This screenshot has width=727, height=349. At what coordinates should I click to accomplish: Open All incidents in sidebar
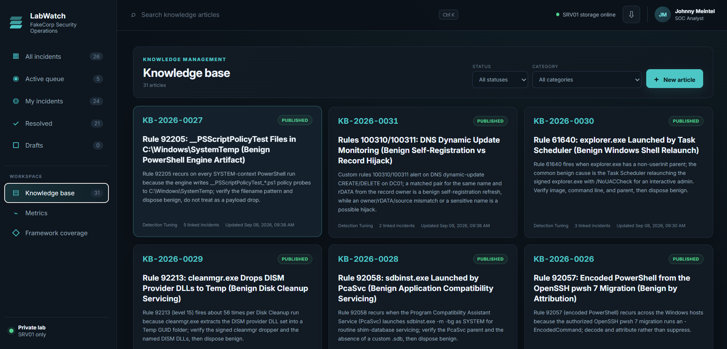(x=57, y=57)
